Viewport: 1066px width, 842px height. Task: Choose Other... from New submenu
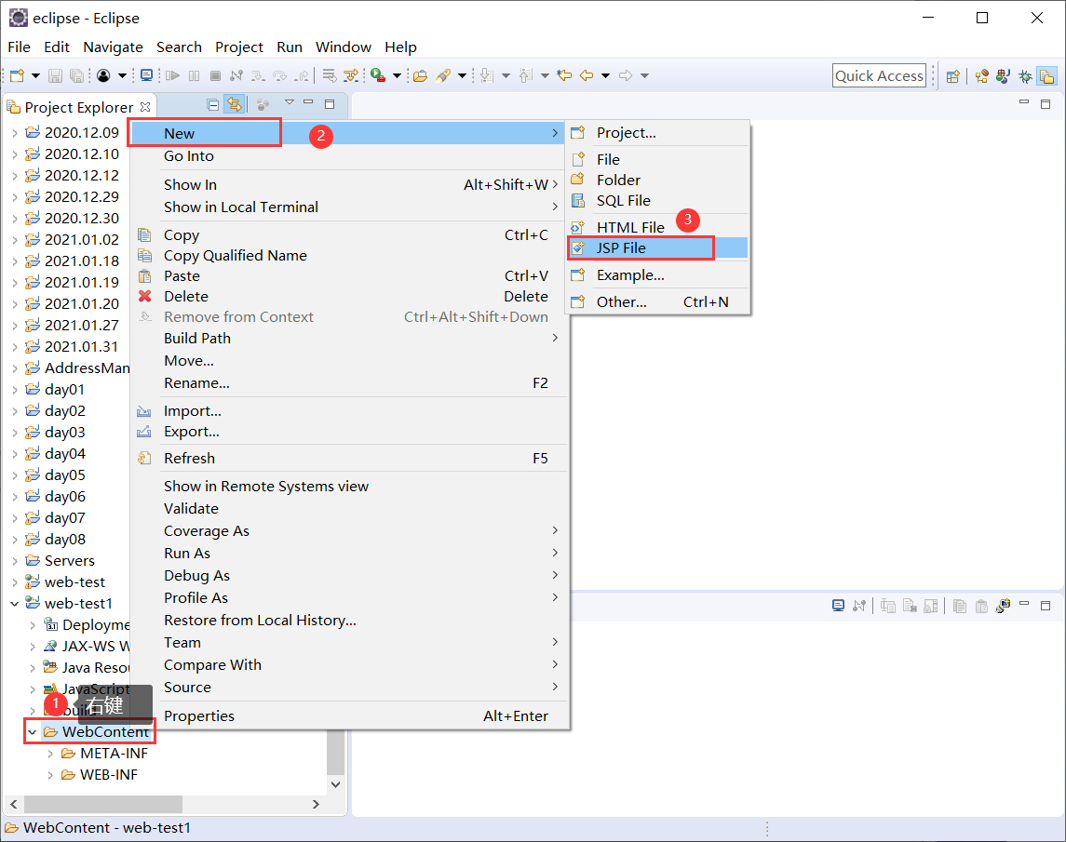657,301
